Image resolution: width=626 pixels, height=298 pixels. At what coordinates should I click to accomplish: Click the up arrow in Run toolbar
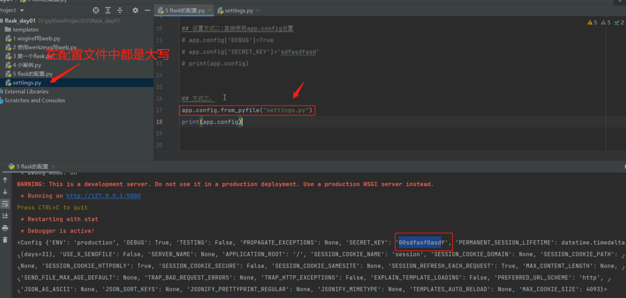pyautogui.click(x=5, y=180)
